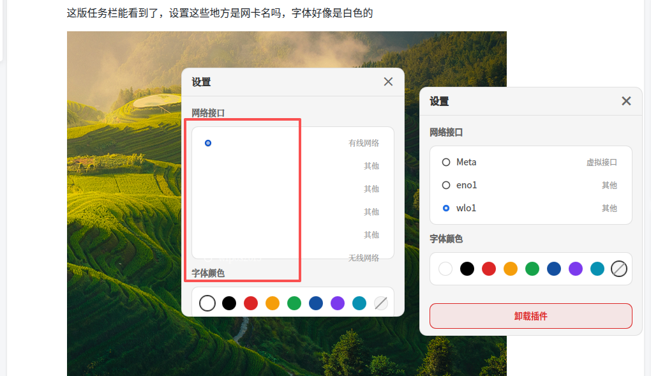Choose white swatch in the blank-names Settings dialog
Image resolution: width=651 pixels, height=376 pixels.
(x=207, y=303)
